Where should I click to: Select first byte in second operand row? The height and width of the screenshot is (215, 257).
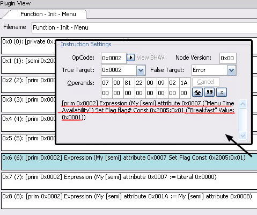(107, 93)
